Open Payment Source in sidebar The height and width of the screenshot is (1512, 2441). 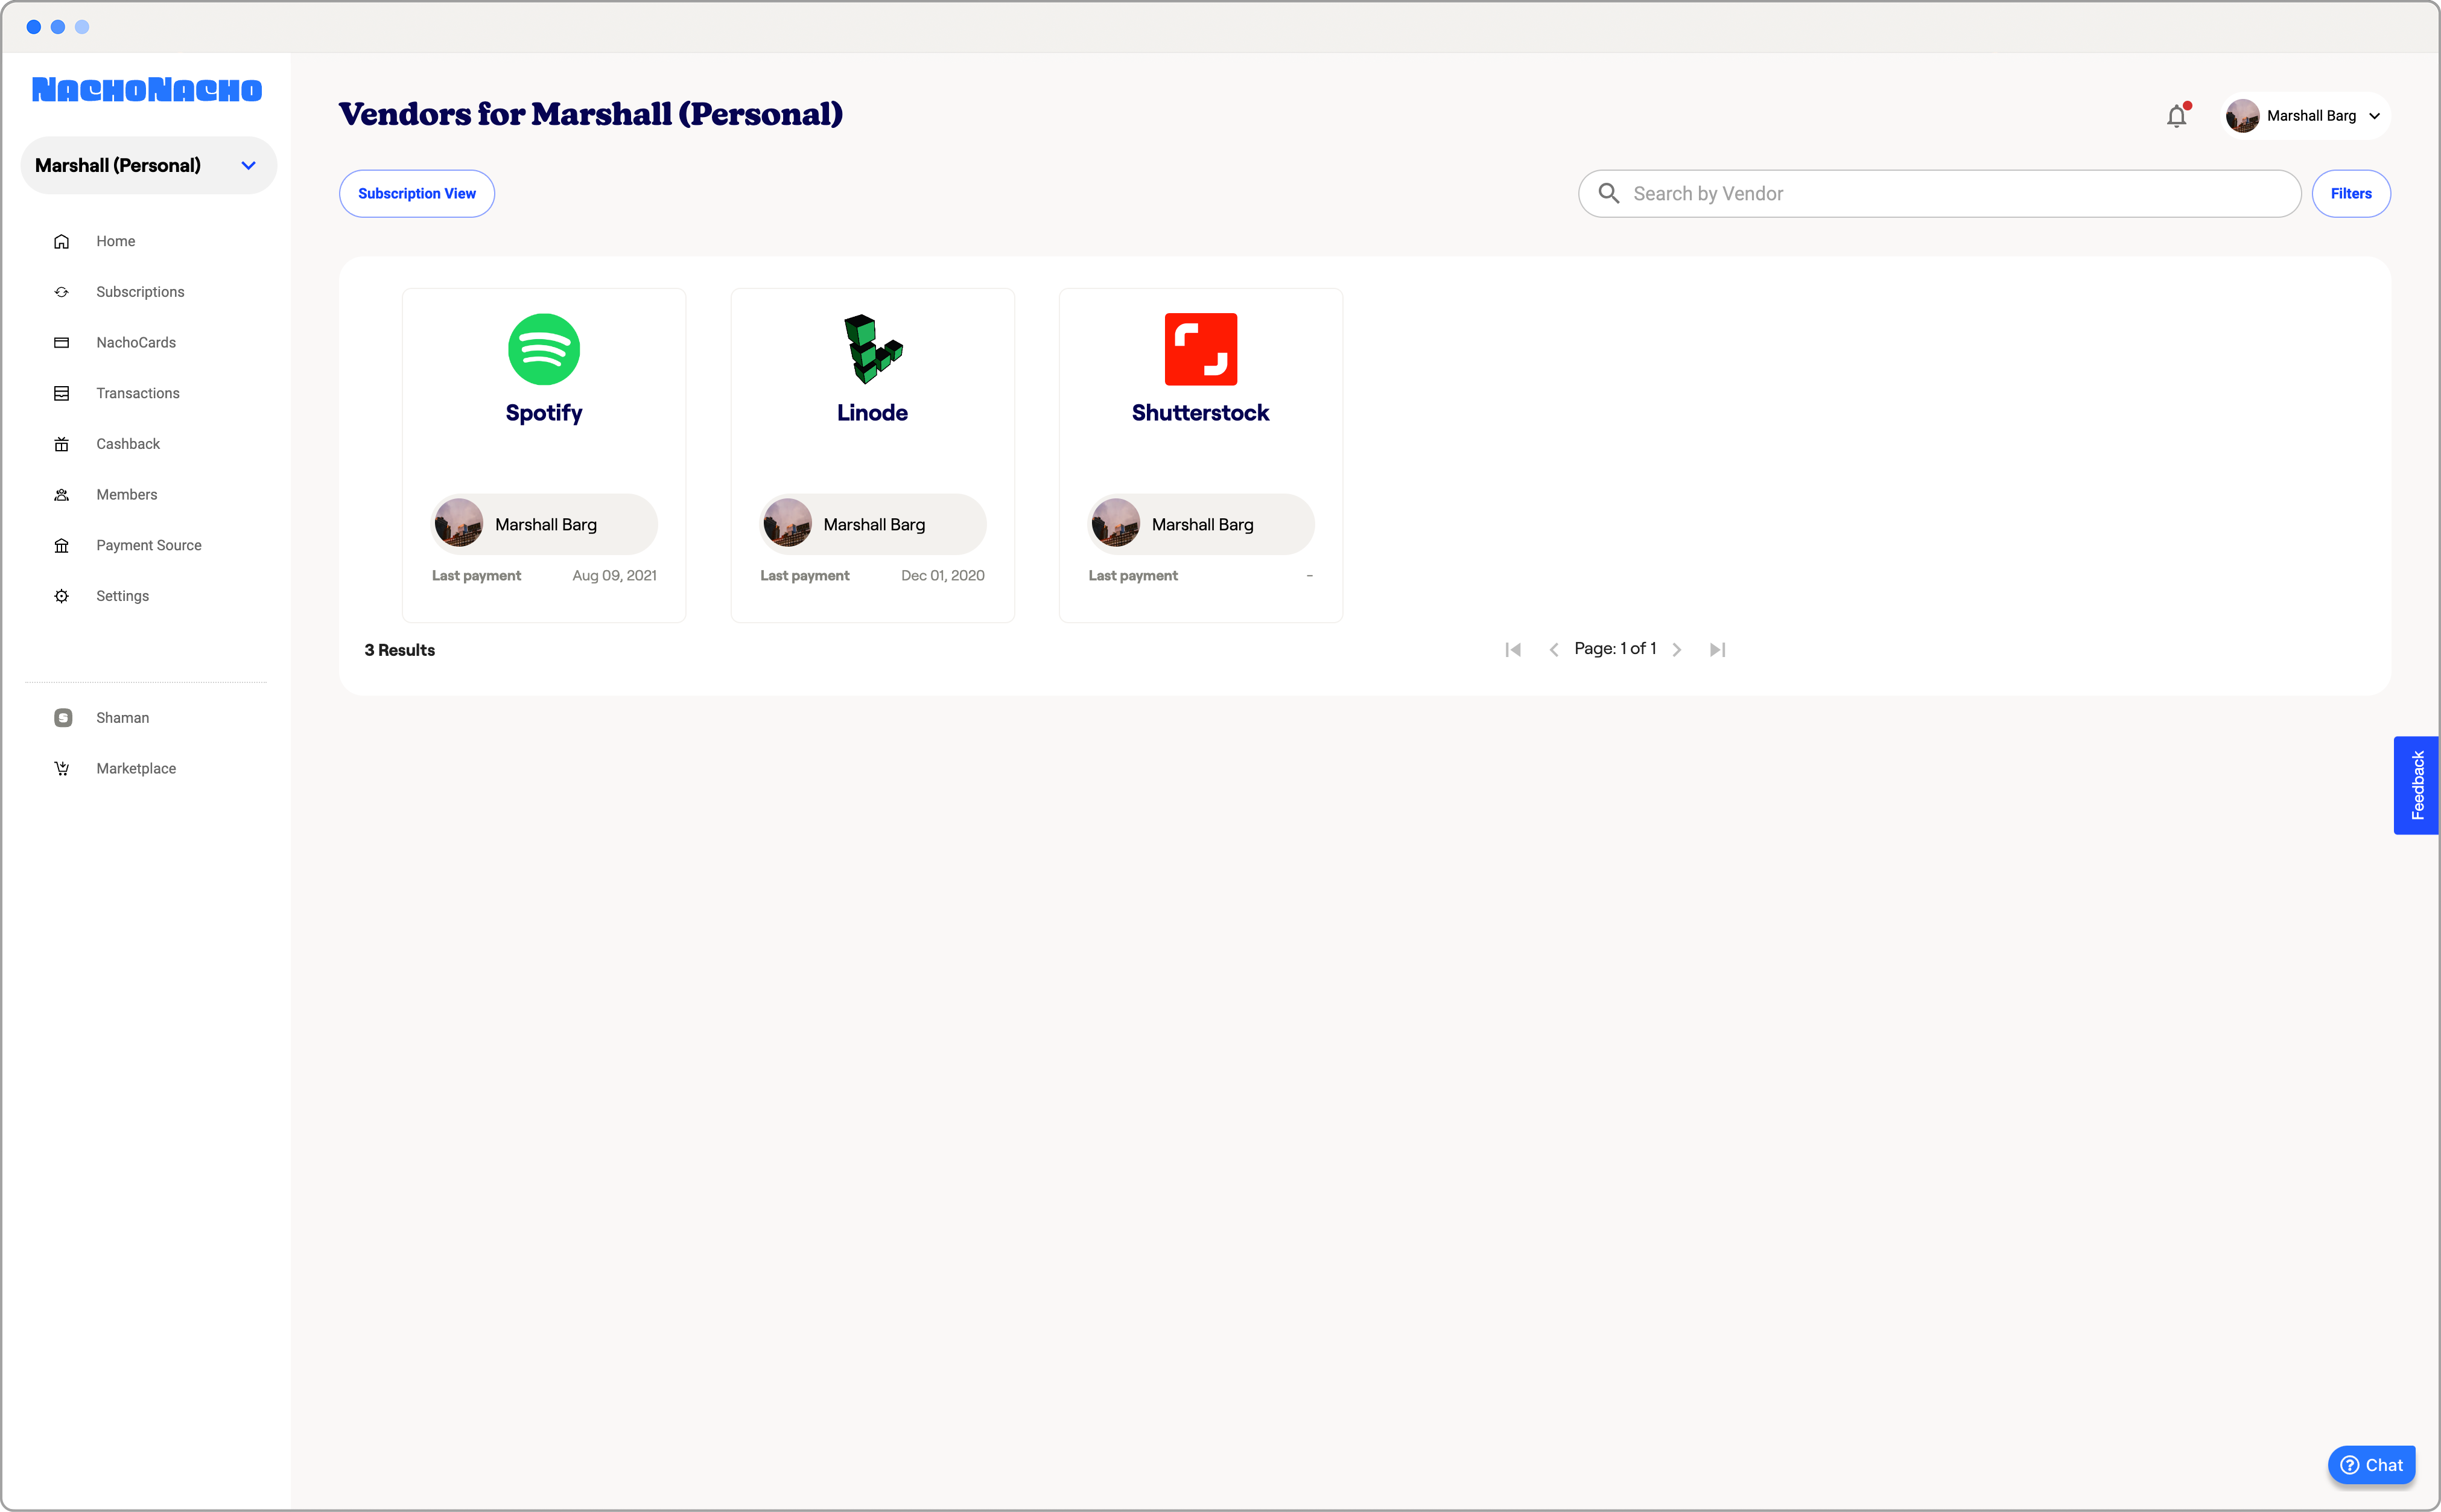pos(148,546)
